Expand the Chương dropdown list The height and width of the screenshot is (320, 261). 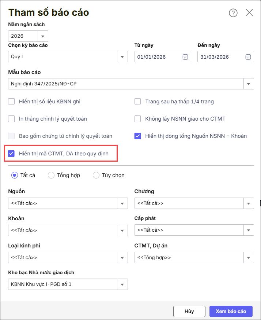pos(249,203)
